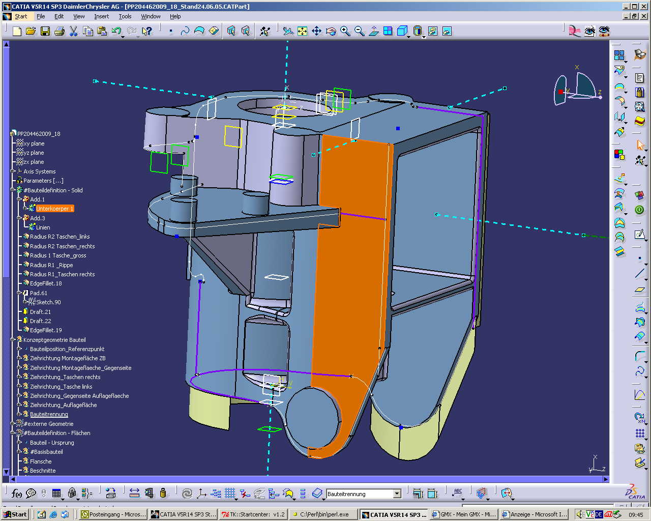Image resolution: width=651 pixels, height=521 pixels.
Task: Select Unterkoerper 1 in the tree
Action: [x=55, y=209]
